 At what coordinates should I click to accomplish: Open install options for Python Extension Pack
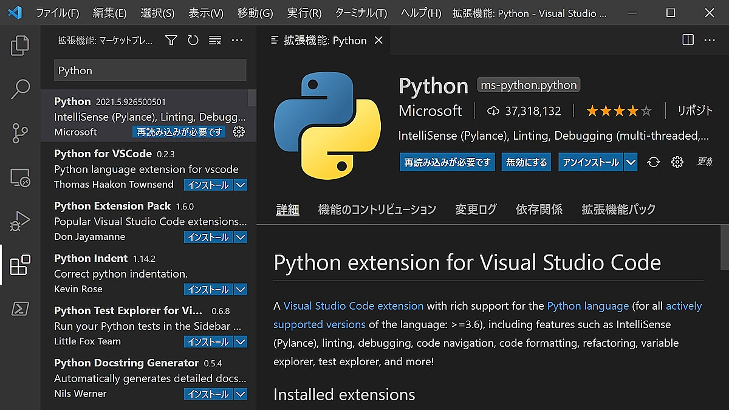[241, 237]
